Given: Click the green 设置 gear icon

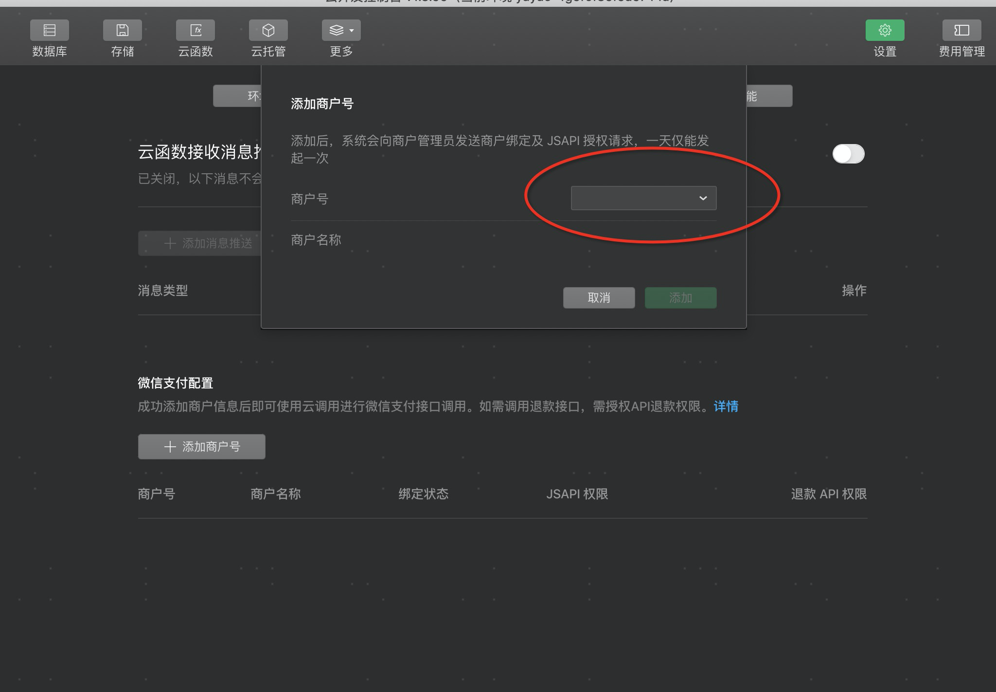Looking at the screenshot, I should (885, 30).
